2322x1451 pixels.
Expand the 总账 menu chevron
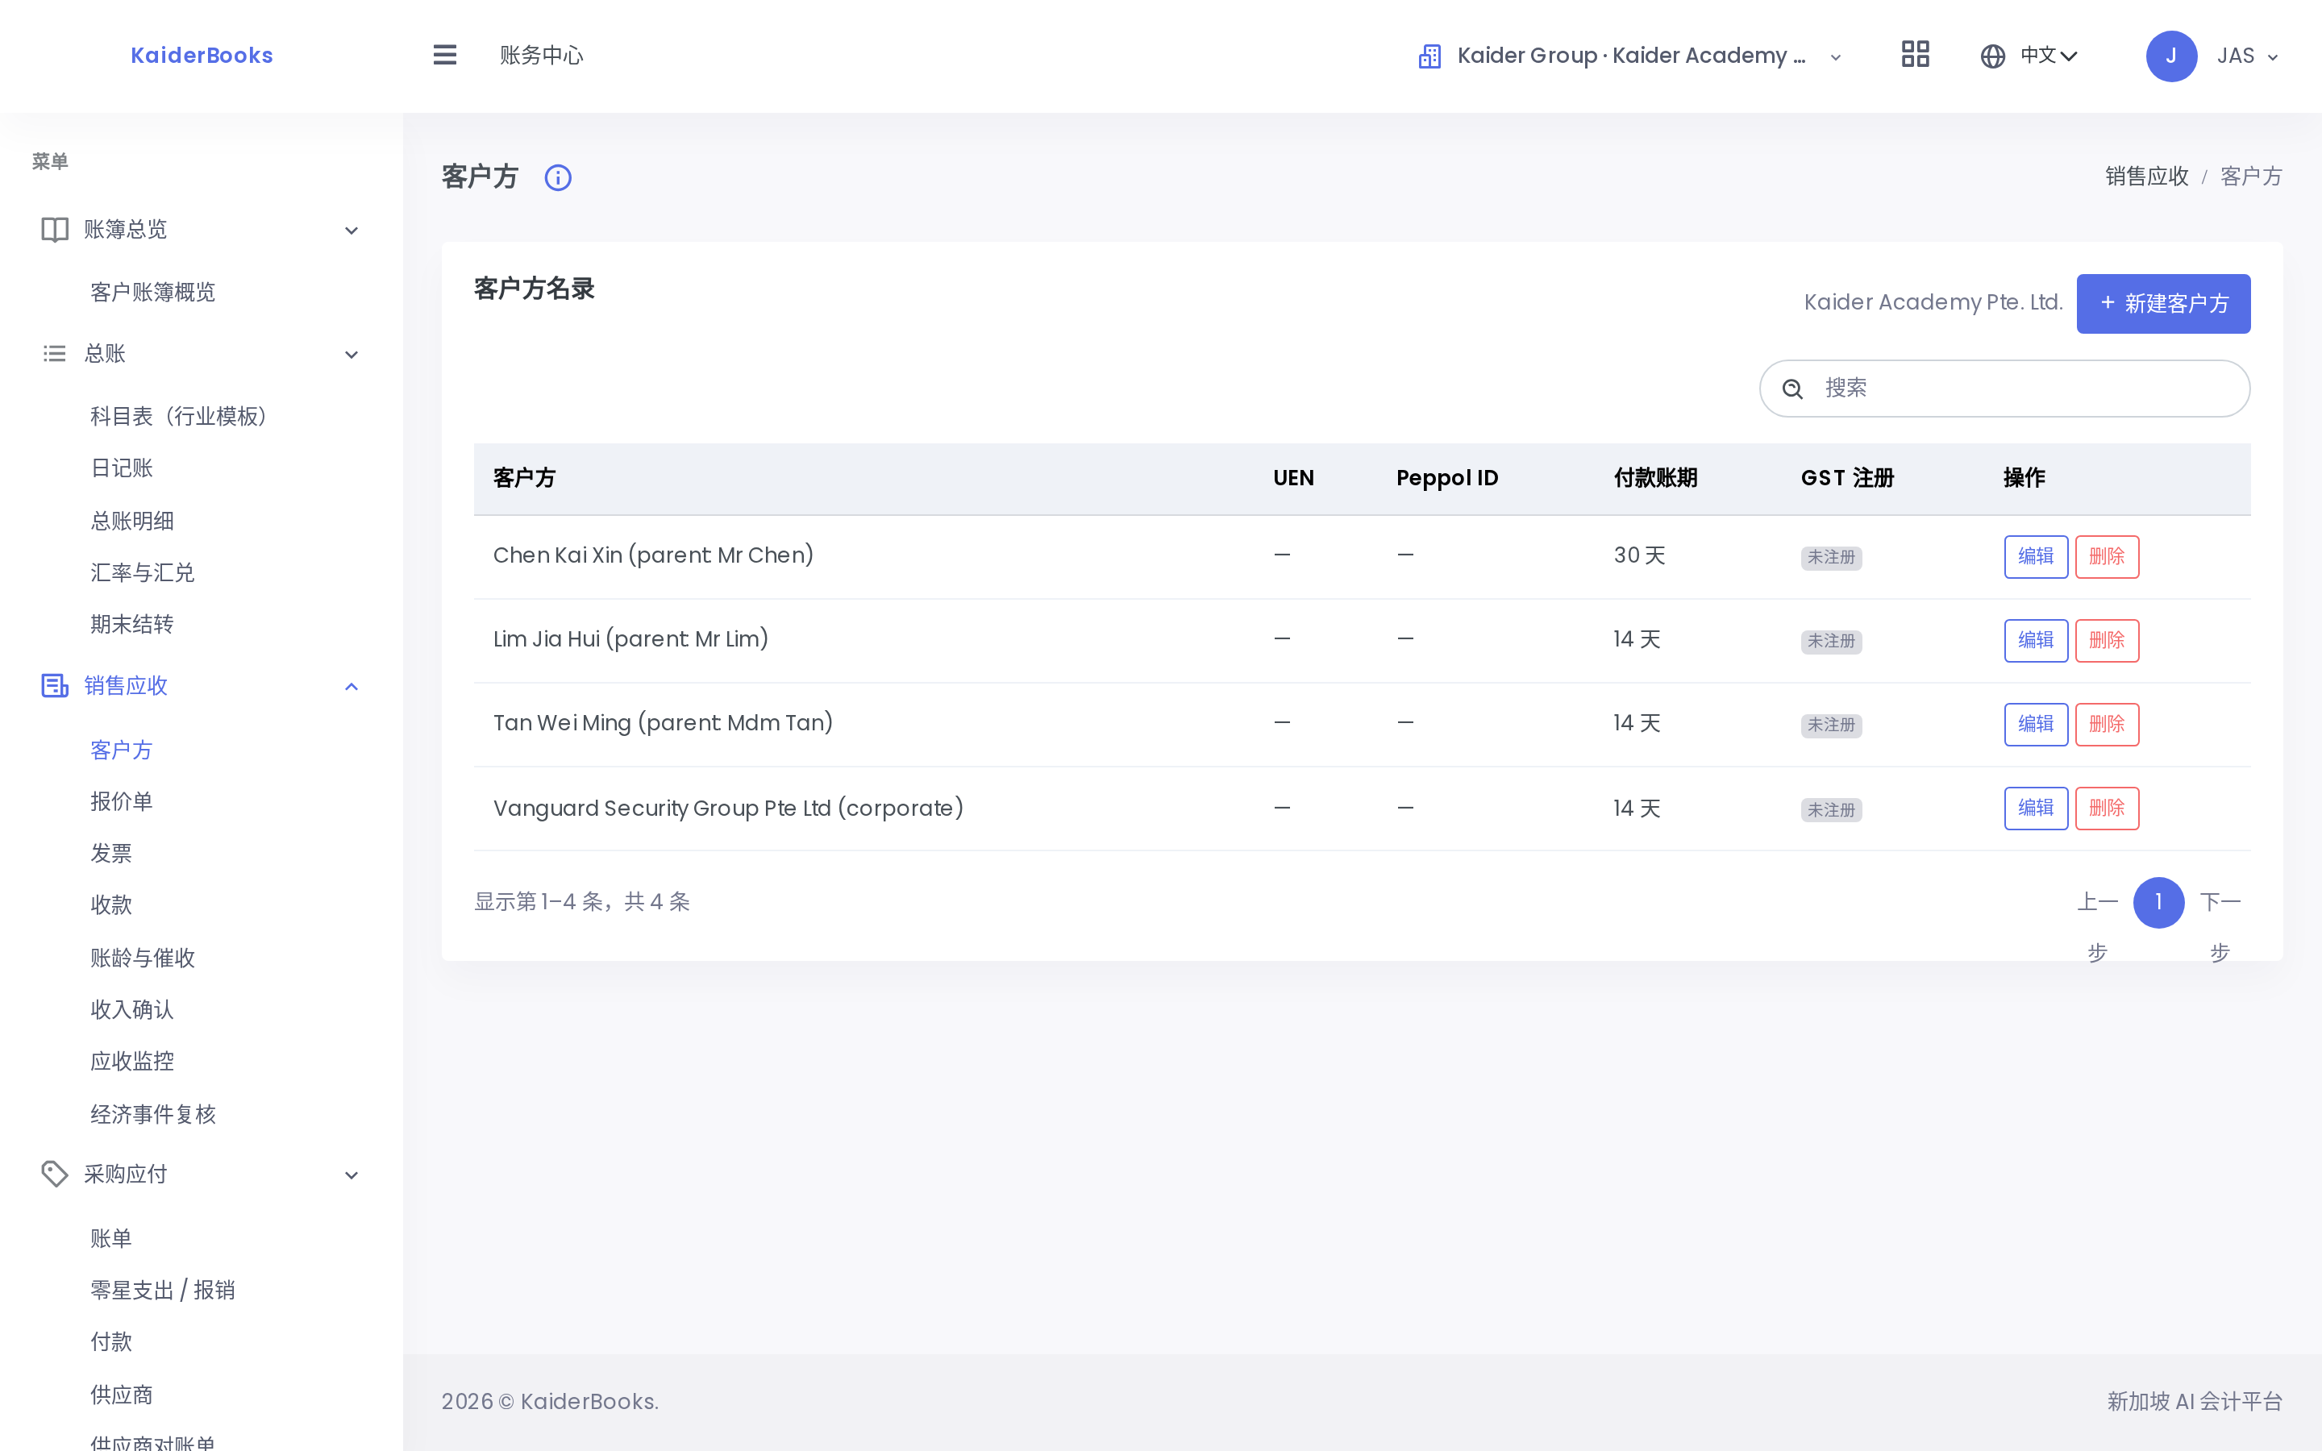tap(352, 355)
